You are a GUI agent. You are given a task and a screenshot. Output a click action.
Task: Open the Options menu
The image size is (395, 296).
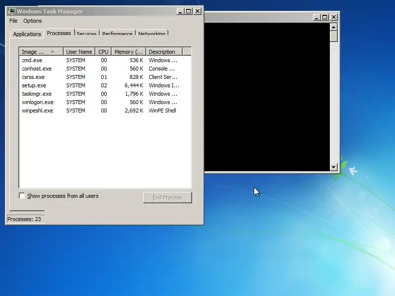(x=33, y=21)
